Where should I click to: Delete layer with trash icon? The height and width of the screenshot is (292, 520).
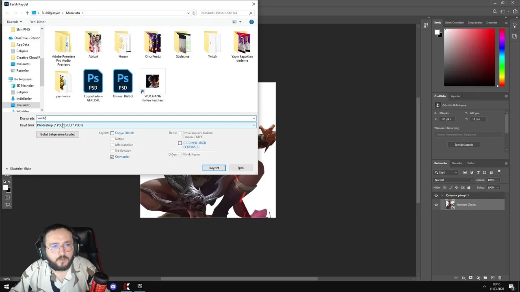[500, 278]
